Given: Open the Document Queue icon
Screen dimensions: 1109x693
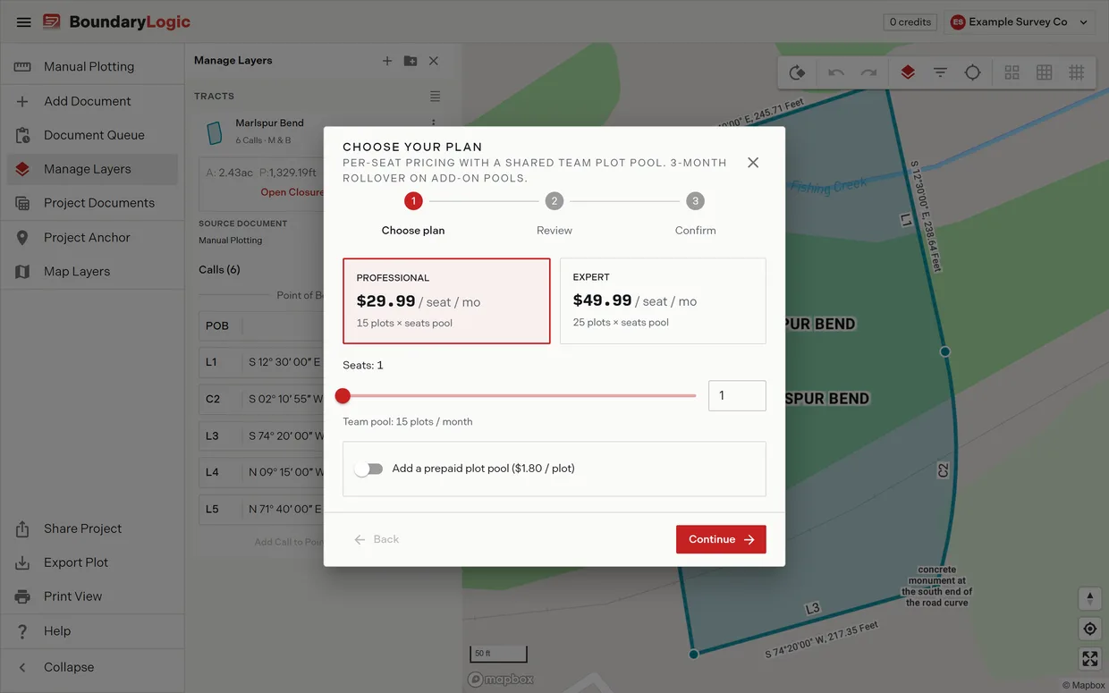Looking at the screenshot, I should click(22, 135).
